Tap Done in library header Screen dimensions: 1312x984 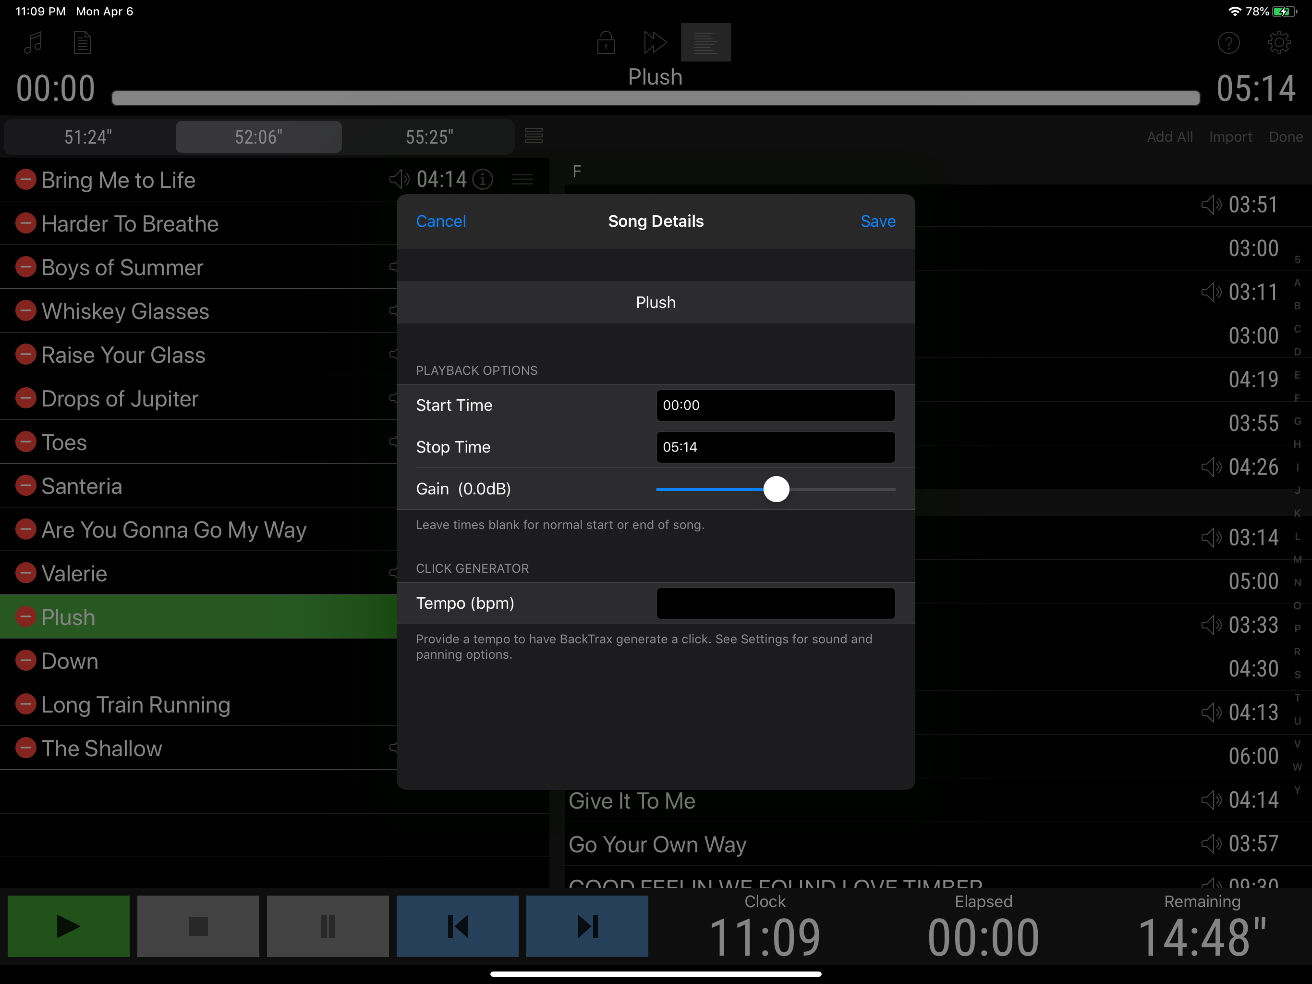pos(1286,137)
